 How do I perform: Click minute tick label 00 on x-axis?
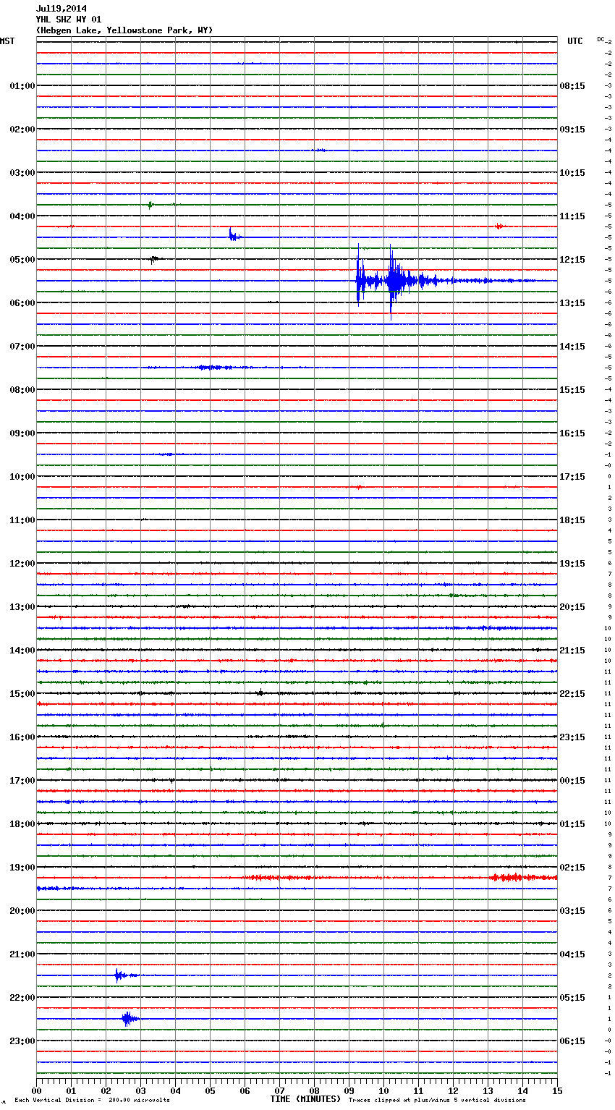(x=36, y=1090)
